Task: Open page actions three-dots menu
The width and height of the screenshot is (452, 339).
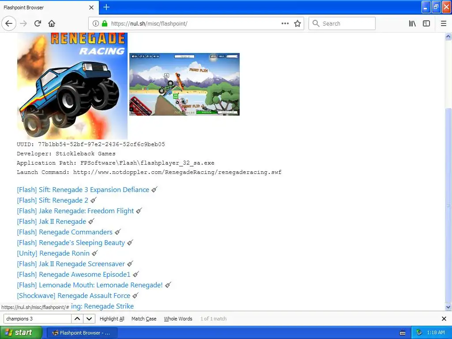Action: [x=285, y=23]
